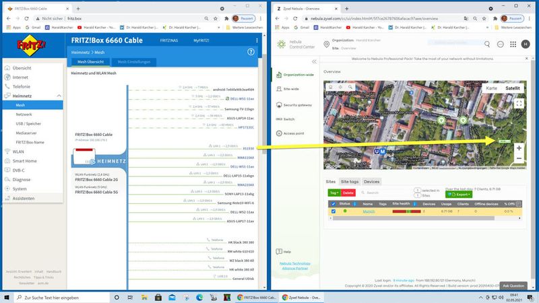Switch the map to Karte view

tap(492, 88)
